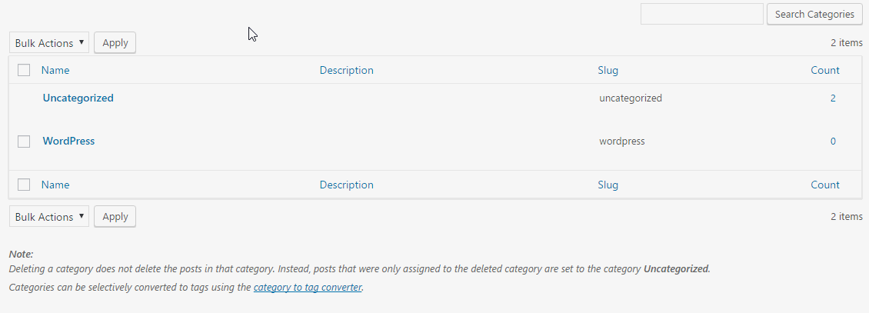Sort by the top Description column header

pos(346,70)
